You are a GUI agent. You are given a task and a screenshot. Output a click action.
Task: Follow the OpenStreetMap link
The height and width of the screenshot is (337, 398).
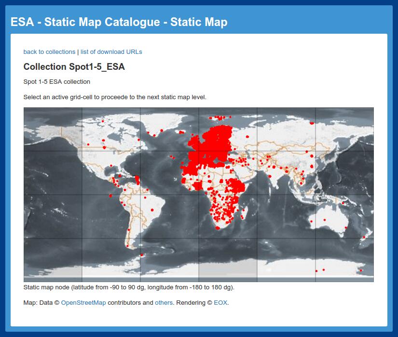tap(83, 302)
